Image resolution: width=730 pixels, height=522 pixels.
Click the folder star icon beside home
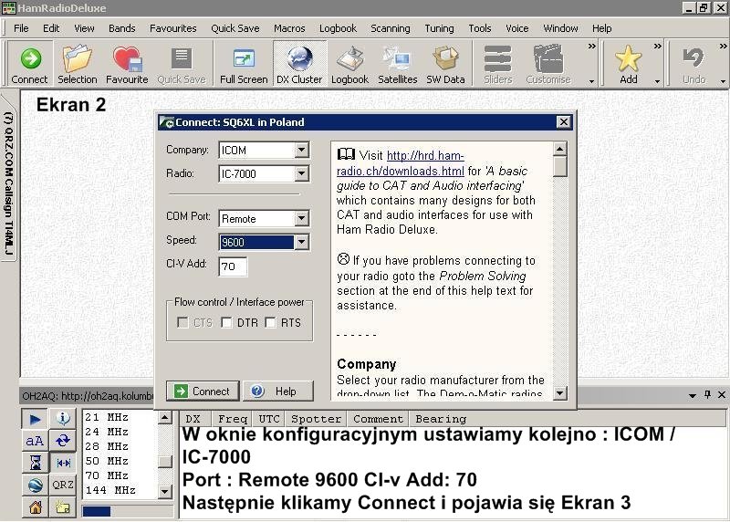click(x=63, y=507)
